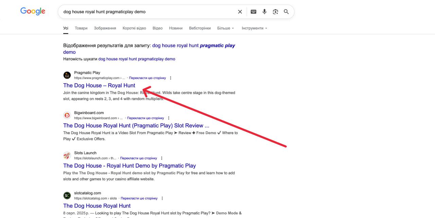Select the Усі tab
Screen dimensions: 435x218
point(66,28)
